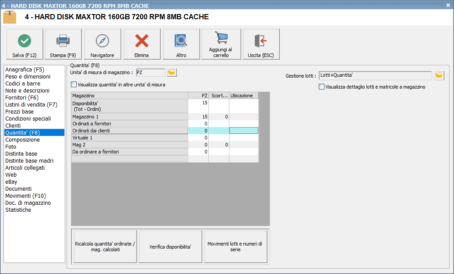Enable Visualizza dettaglio lotti e matricole a magazzino
454x274 pixels.
click(x=321, y=87)
